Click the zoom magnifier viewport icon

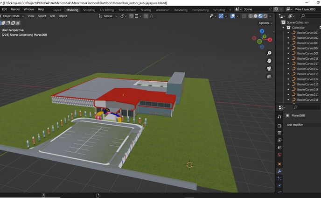click(270, 53)
